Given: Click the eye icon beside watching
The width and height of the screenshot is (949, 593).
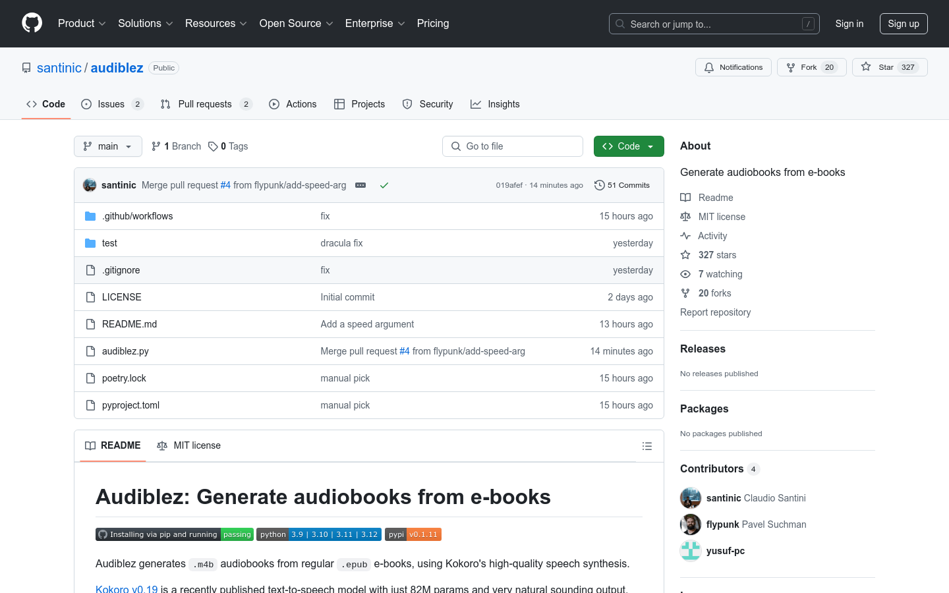Looking at the screenshot, I should click(x=685, y=274).
